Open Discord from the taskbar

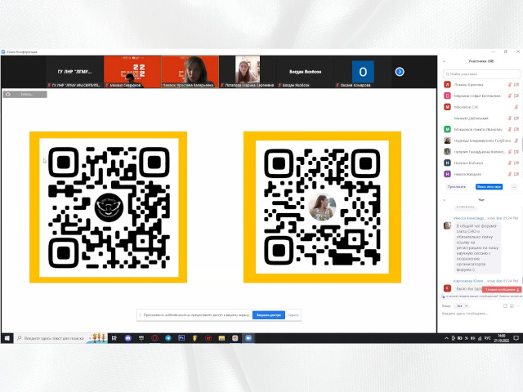(128, 338)
